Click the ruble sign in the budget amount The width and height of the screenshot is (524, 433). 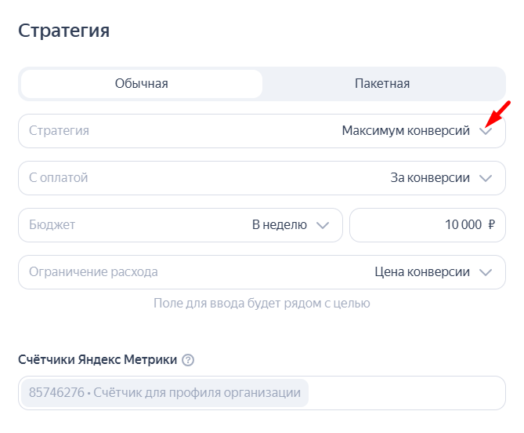(491, 225)
